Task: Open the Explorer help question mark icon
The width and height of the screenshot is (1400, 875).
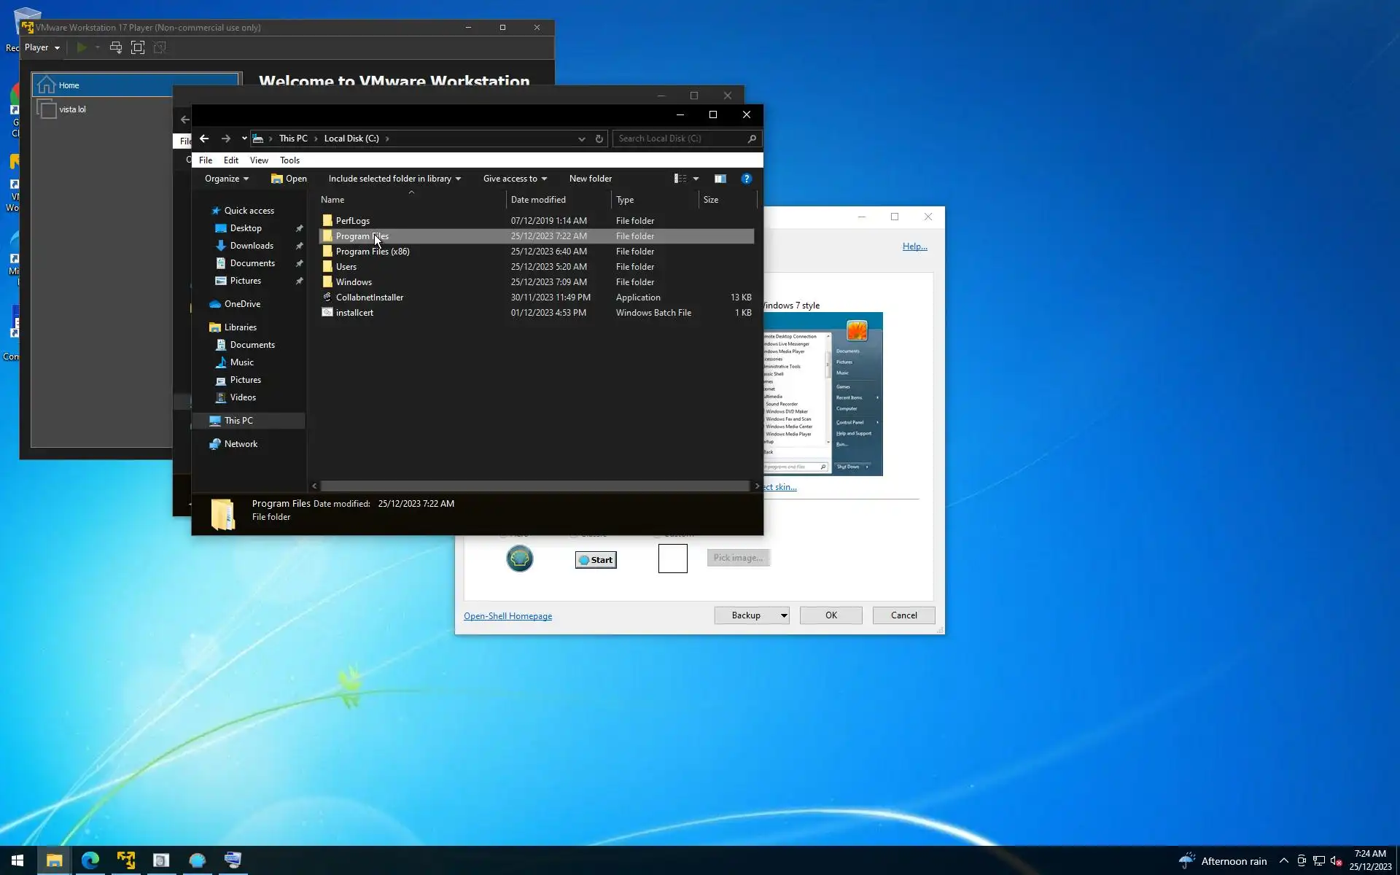Action: click(x=746, y=179)
